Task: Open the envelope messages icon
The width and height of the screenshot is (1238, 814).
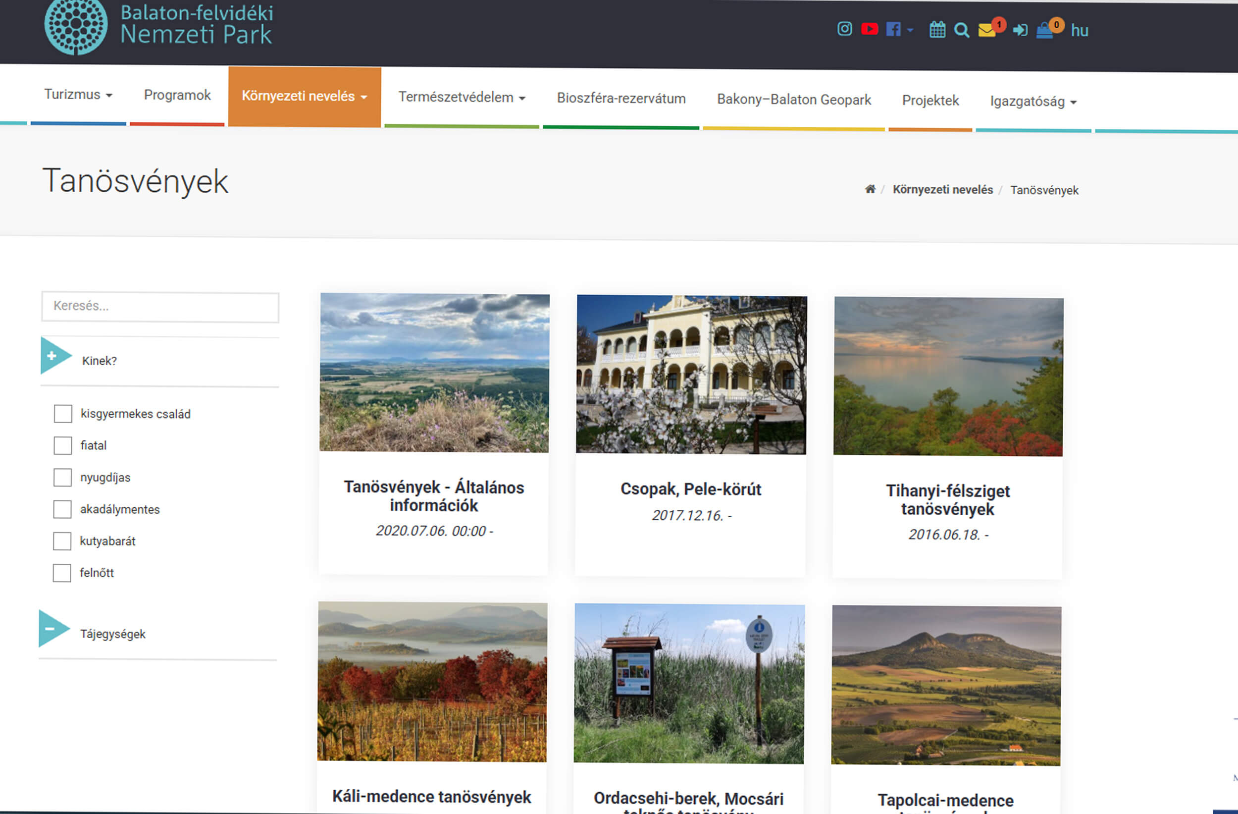Action: tap(986, 30)
